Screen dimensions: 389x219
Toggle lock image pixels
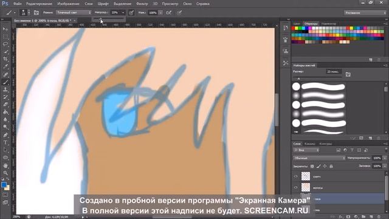pyautogui.click(x=318, y=166)
